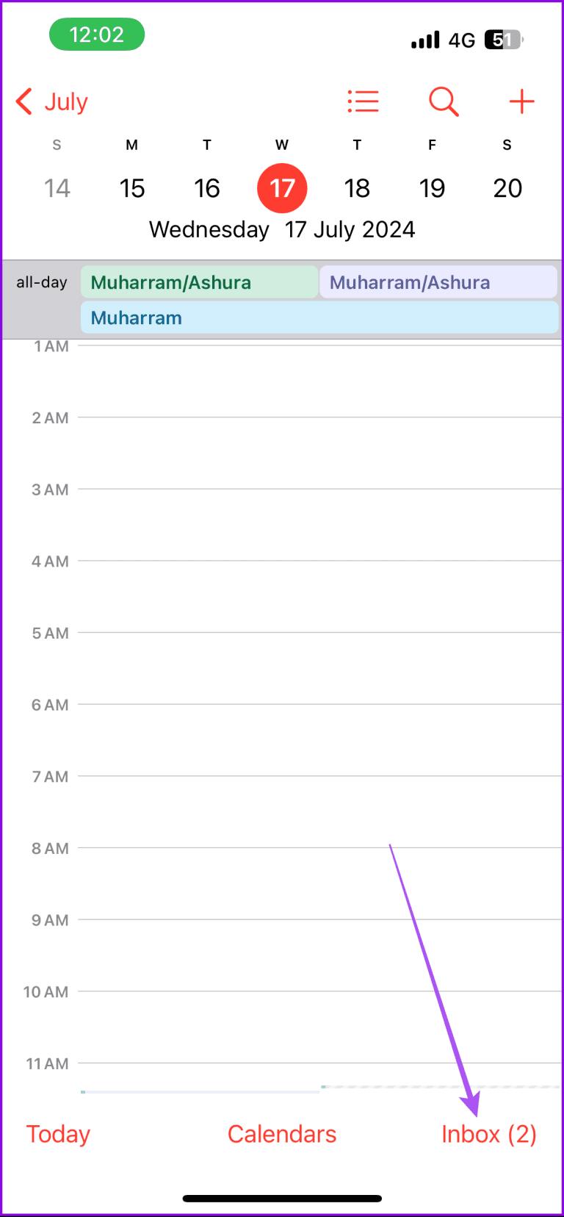Open the green Muharram/Ashura event
Screen dimensions: 564x1217
[x=198, y=281]
